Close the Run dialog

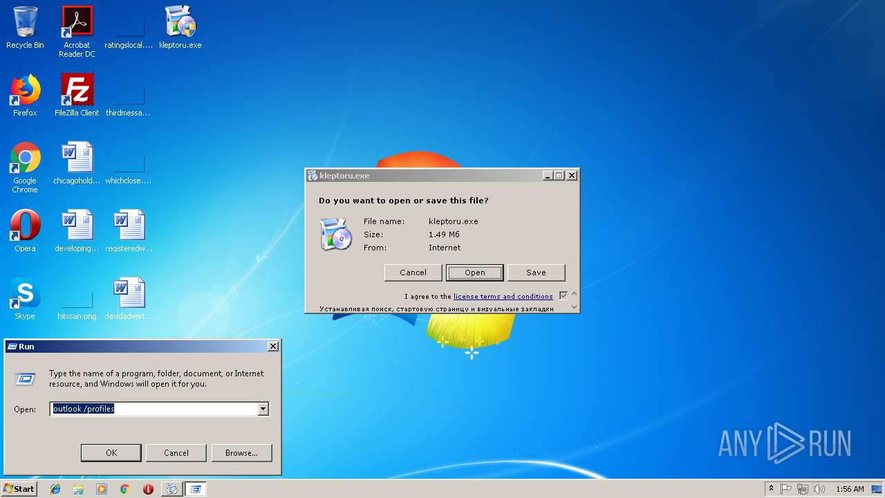pos(273,347)
